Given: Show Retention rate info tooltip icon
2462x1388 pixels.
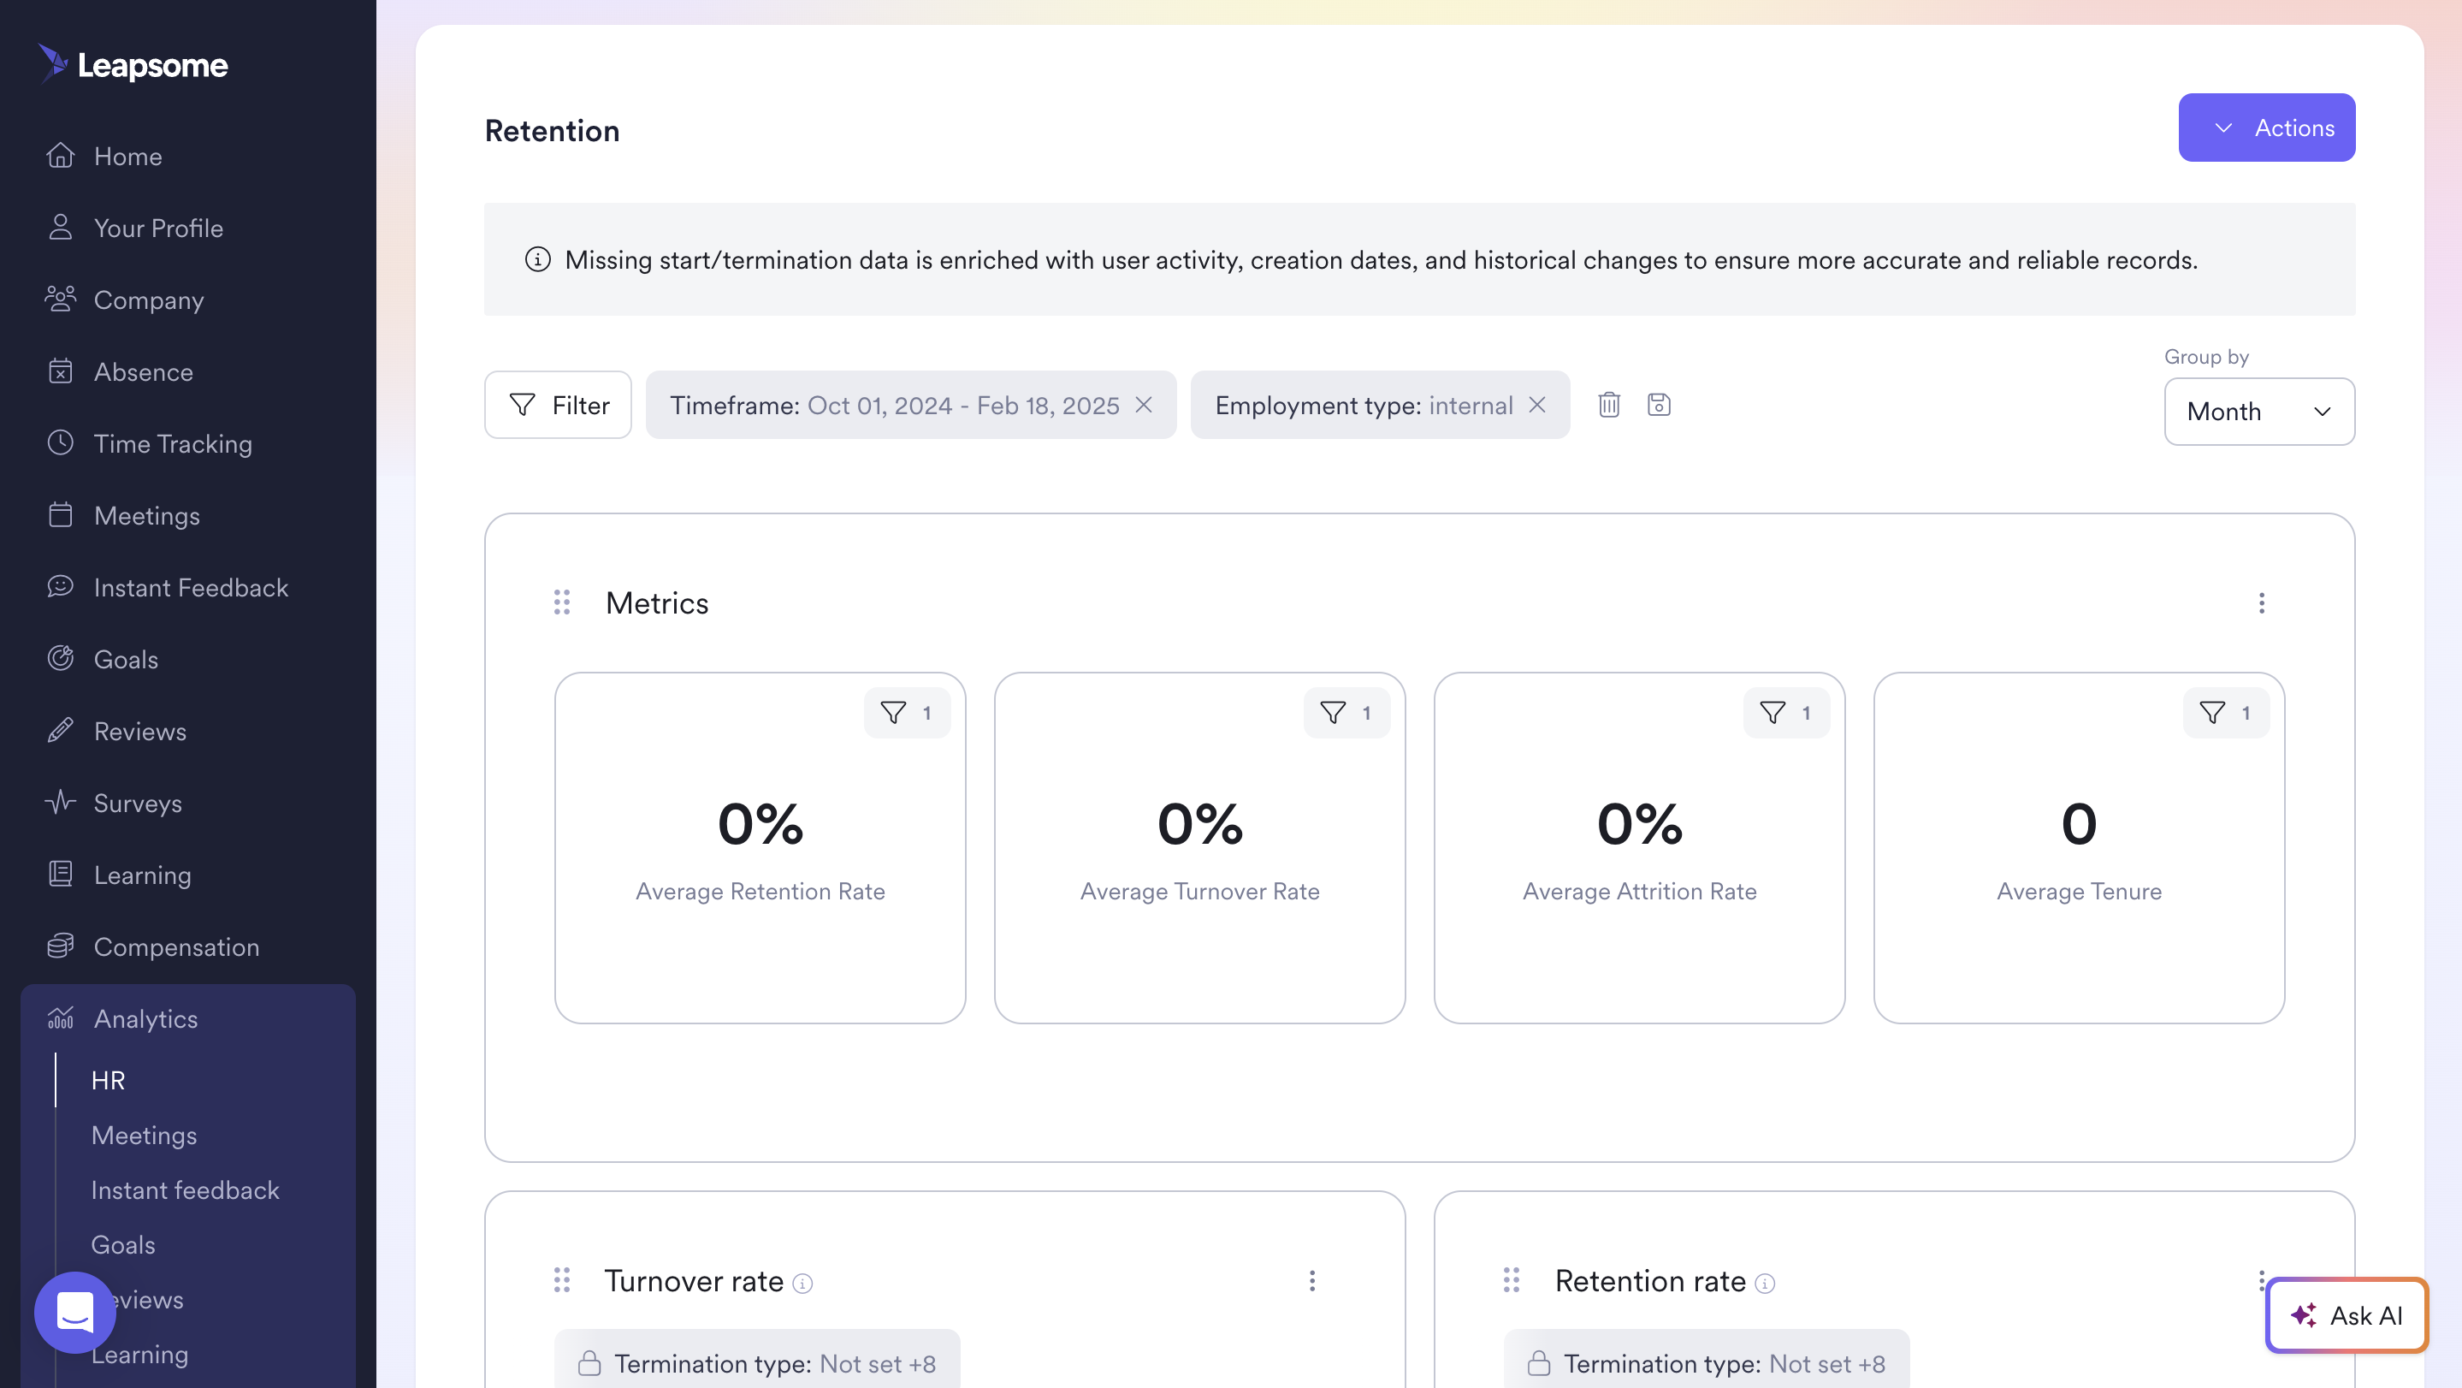Looking at the screenshot, I should pyautogui.click(x=1766, y=1283).
